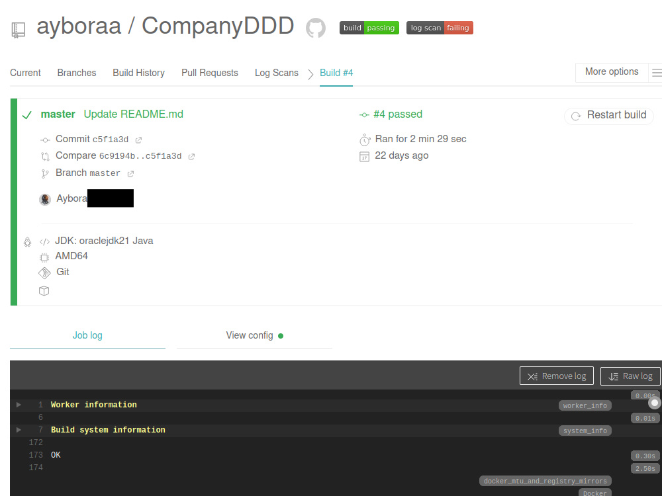This screenshot has height=496, width=662.
Task: Click the log scroll indicator circle
Action: (x=655, y=403)
